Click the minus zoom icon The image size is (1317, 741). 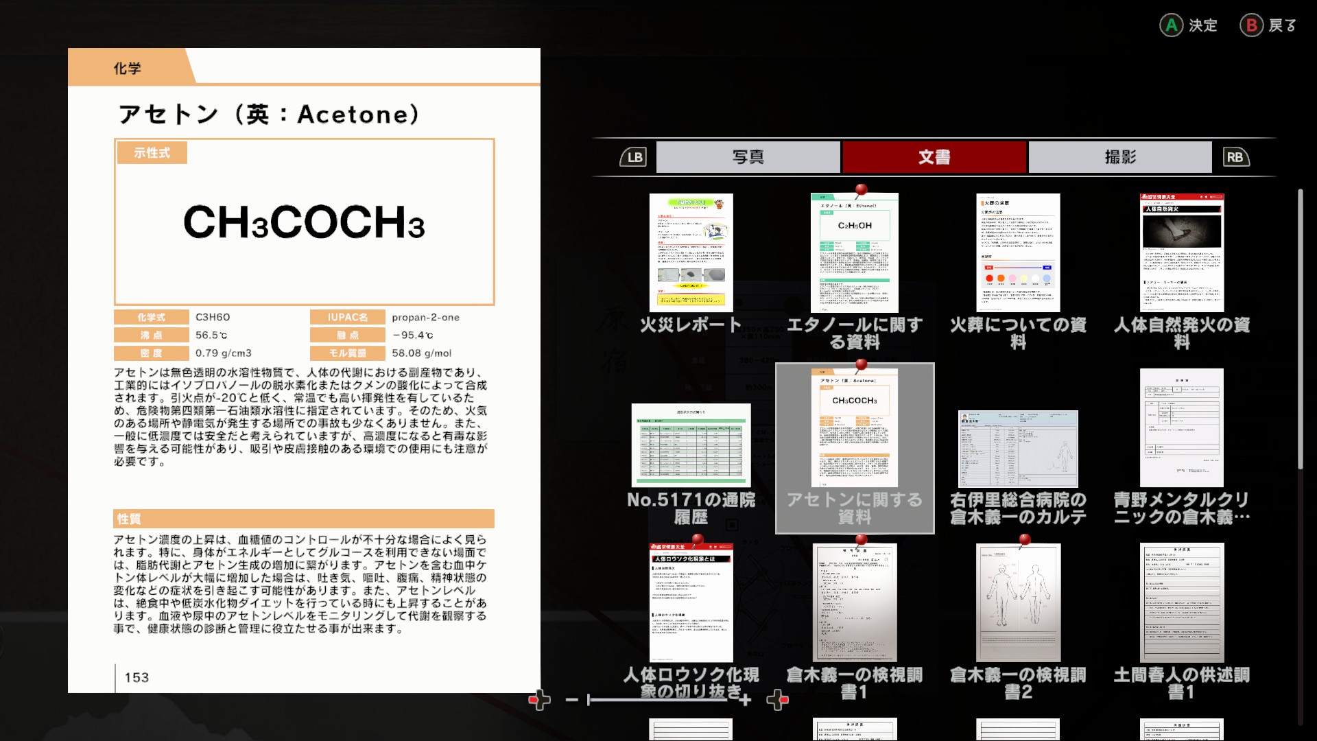[571, 700]
